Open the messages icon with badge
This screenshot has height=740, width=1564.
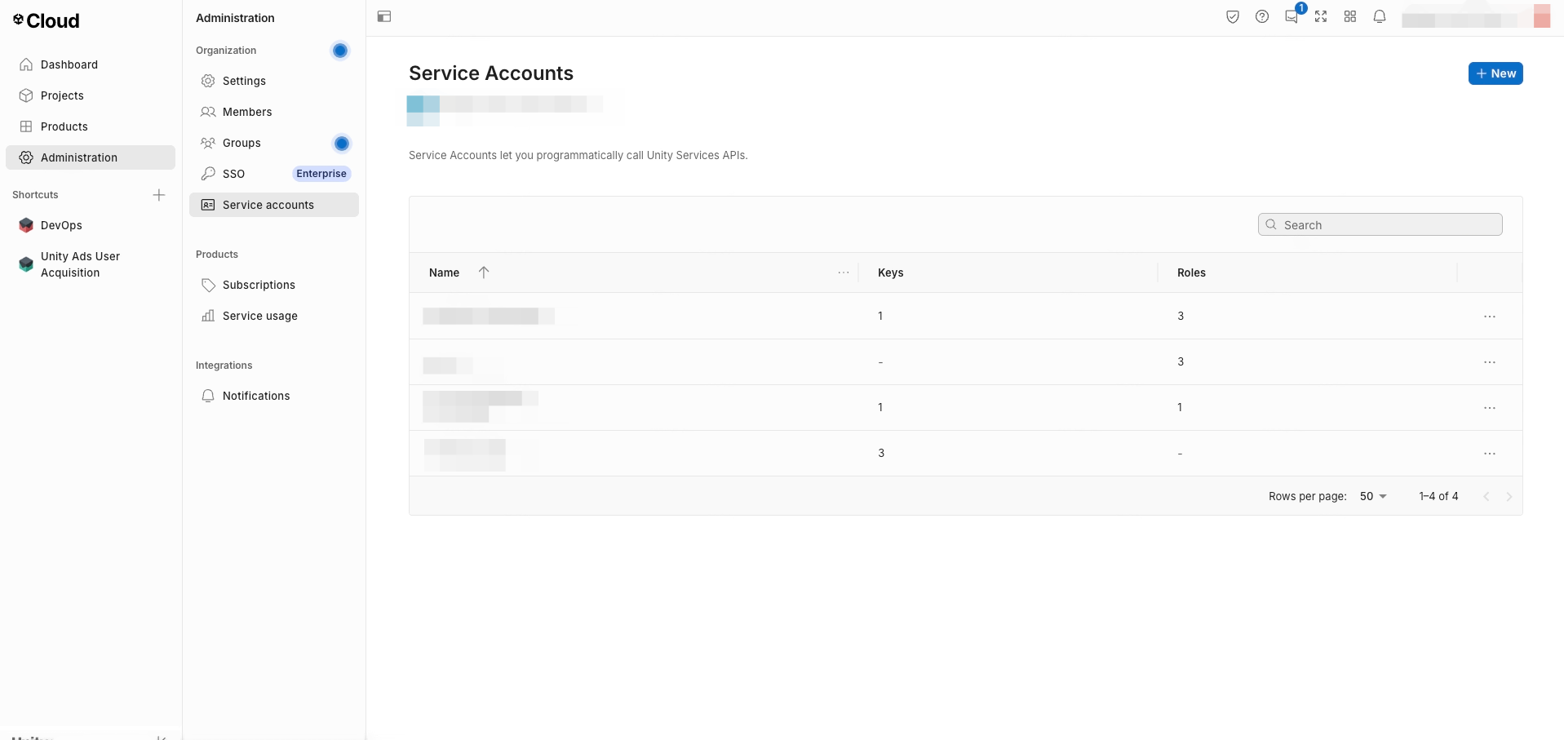[x=1292, y=16]
